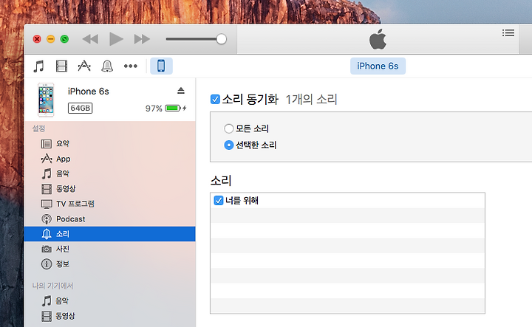
Task: Click the battery charge indicator
Action: pyautogui.click(x=173, y=108)
